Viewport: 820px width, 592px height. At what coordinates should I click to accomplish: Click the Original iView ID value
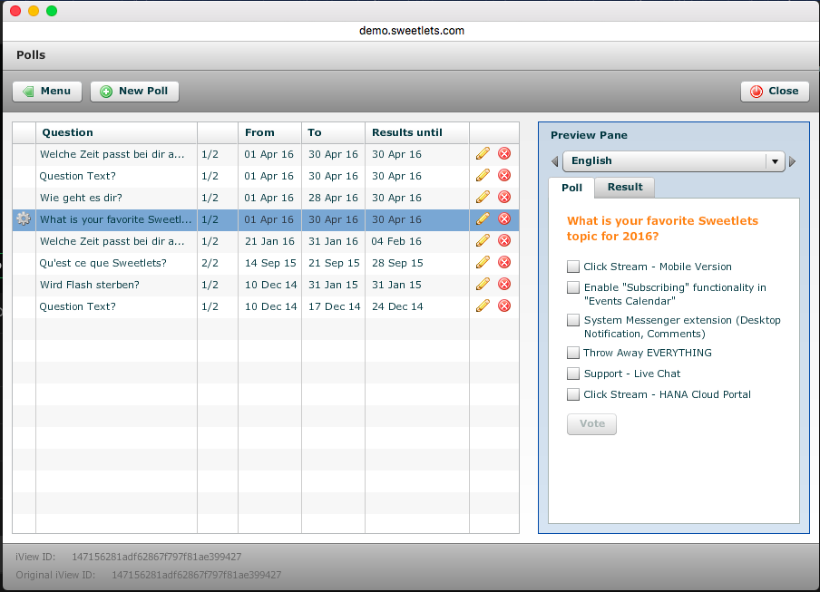click(197, 576)
